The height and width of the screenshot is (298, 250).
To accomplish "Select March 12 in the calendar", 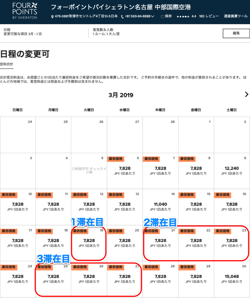I will coord(89,207).
